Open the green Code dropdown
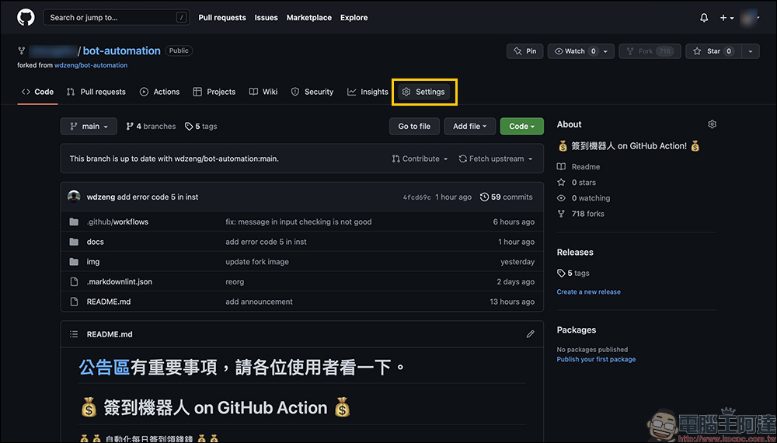The width and height of the screenshot is (777, 443). point(521,127)
